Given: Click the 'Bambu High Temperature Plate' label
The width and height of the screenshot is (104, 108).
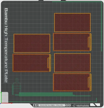Looking at the screenshot, I should pos(6,45).
